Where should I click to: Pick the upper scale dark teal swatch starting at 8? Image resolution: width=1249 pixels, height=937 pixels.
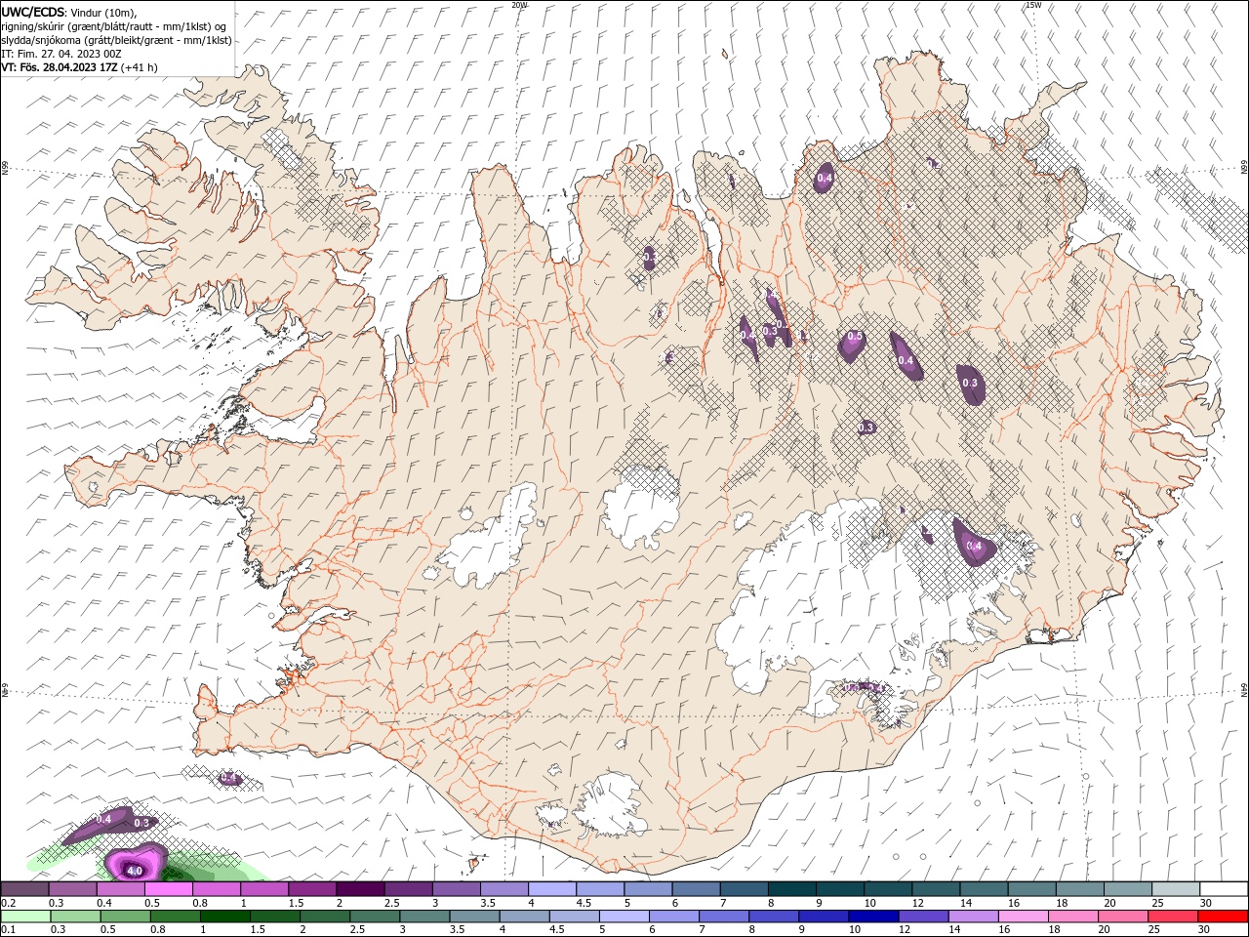(790, 889)
